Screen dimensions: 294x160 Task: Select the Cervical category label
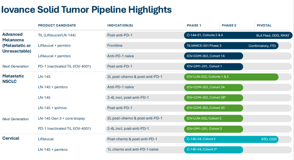[x=11, y=138]
